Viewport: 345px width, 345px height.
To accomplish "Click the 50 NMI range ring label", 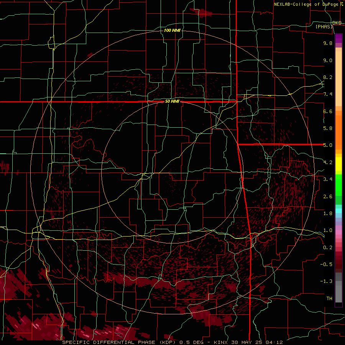I will 172,102.
